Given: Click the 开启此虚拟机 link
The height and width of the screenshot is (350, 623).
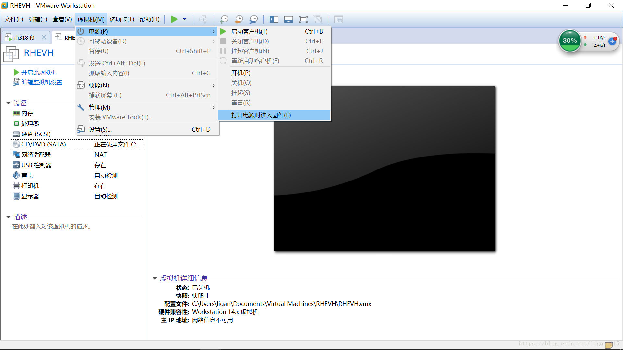Looking at the screenshot, I should pyautogui.click(x=39, y=72).
